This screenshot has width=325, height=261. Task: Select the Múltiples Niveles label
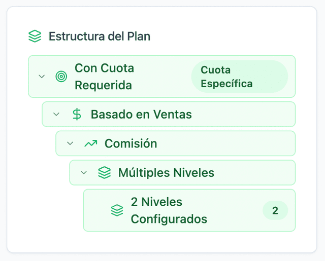(166, 173)
